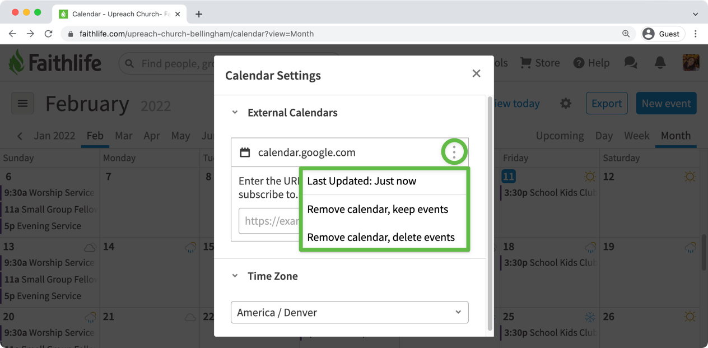Open the notifications bell
Viewport: 708px width, 348px height.
(660, 63)
